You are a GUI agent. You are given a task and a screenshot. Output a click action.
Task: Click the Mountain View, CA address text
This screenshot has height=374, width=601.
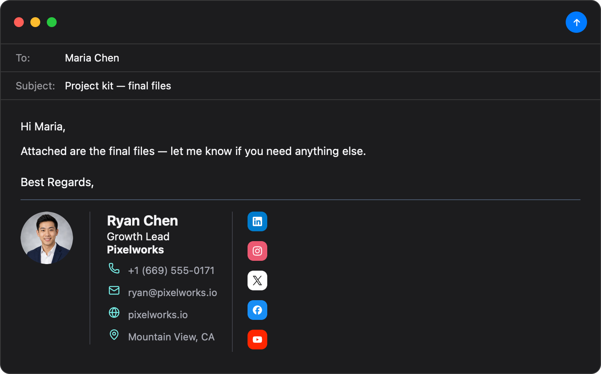click(171, 337)
